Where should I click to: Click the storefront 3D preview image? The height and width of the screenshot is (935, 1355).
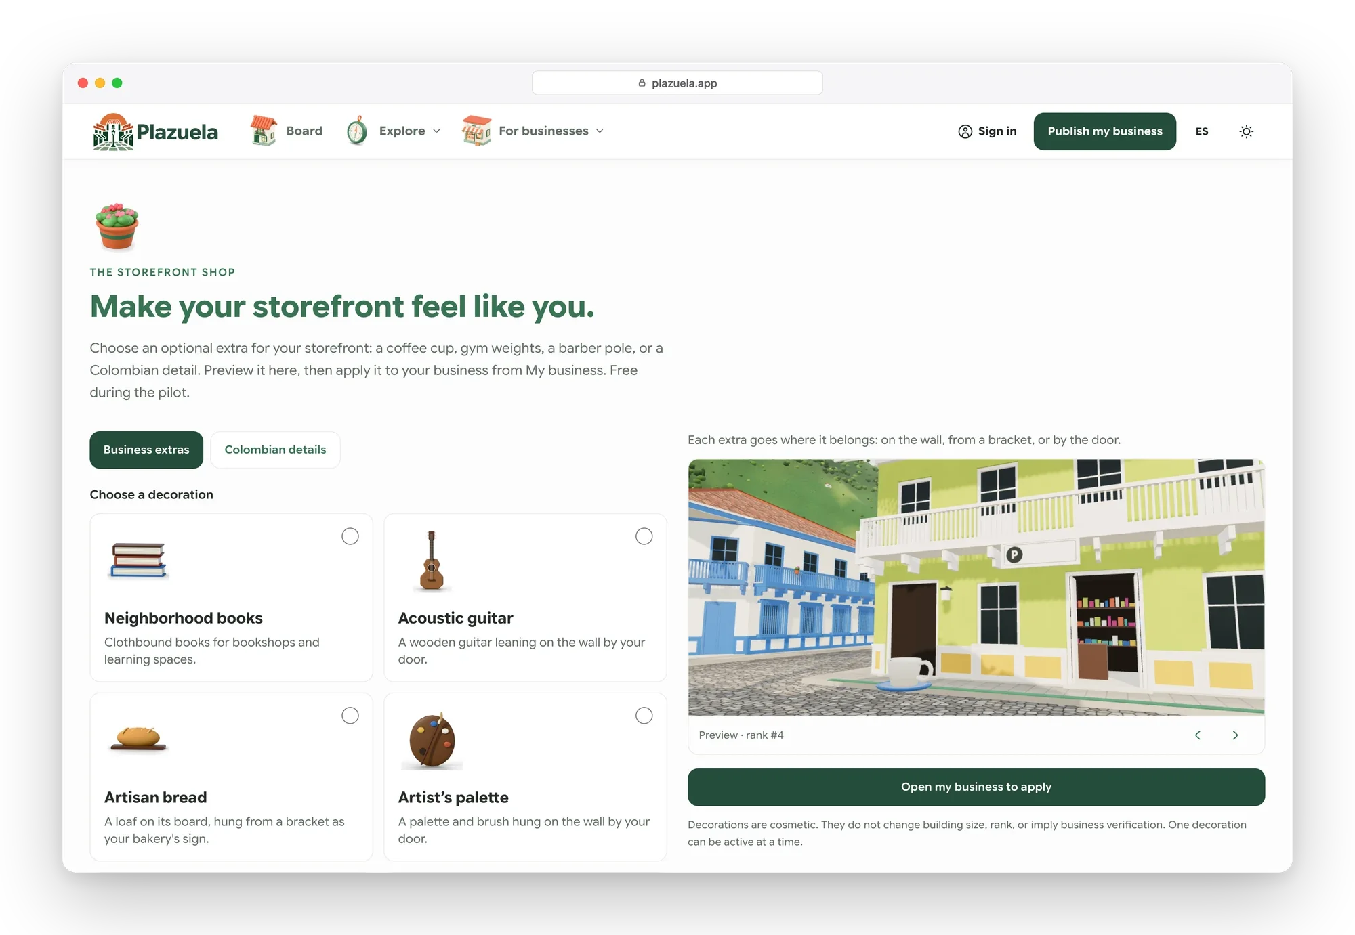coord(976,587)
